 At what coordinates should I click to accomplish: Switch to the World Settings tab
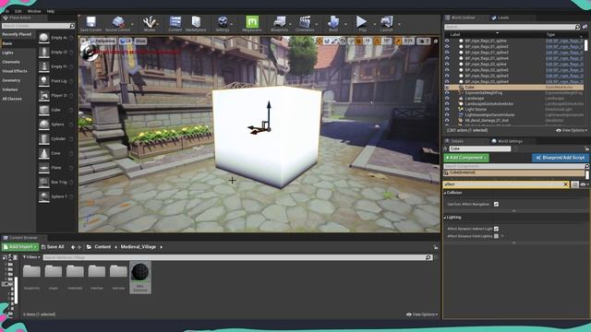click(x=510, y=141)
